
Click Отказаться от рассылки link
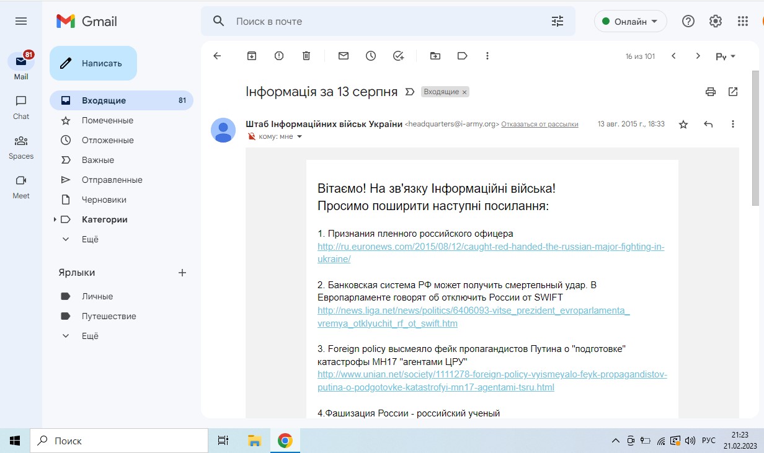(x=540, y=124)
